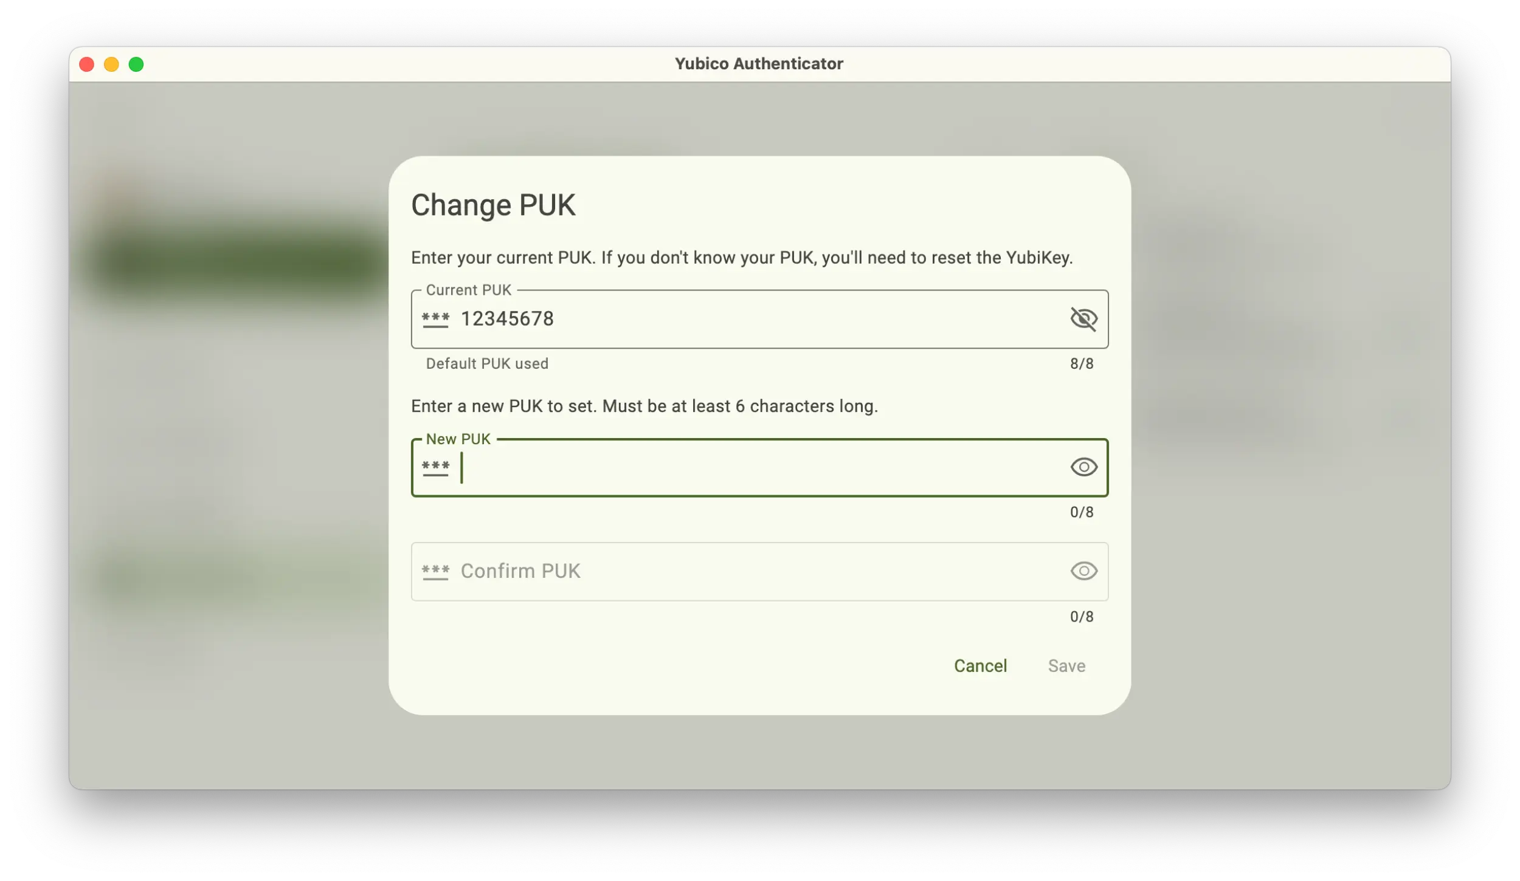Click the 8/8 character counter

pos(1082,363)
